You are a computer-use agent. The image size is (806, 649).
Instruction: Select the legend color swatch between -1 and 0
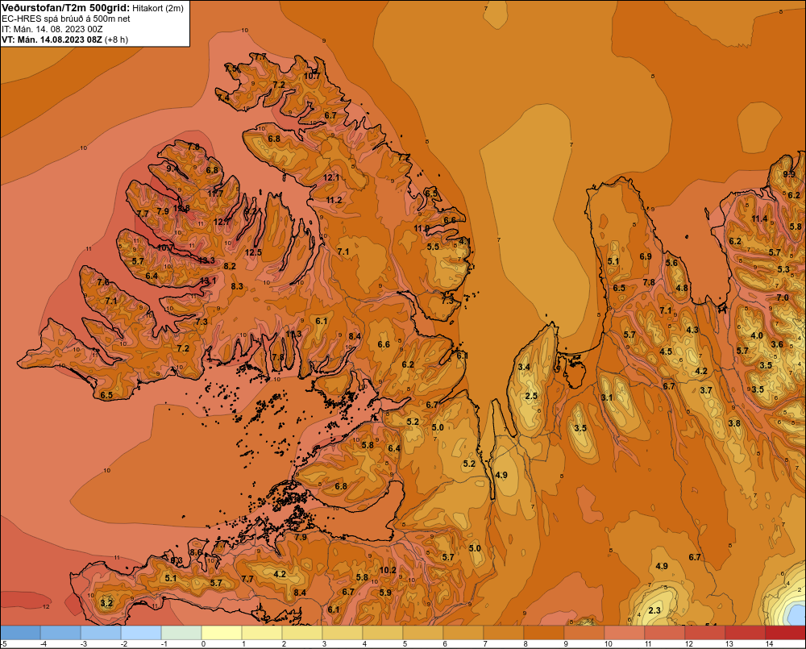click(181, 633)
